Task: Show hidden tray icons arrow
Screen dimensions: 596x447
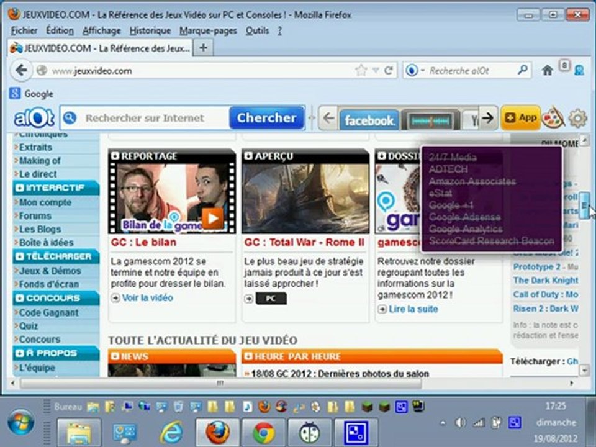Action: (443, 422)
